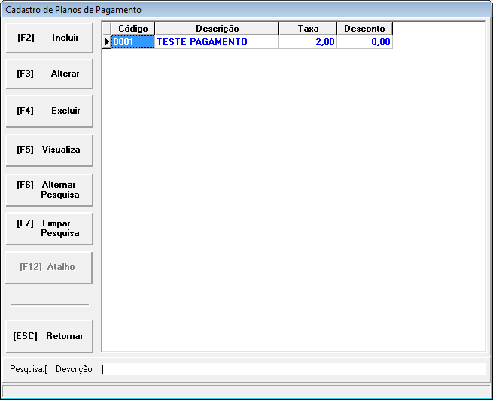
Task: Click the Pesquisa Descrição search field
Action: pyautogui.click(x=294, y=369)
